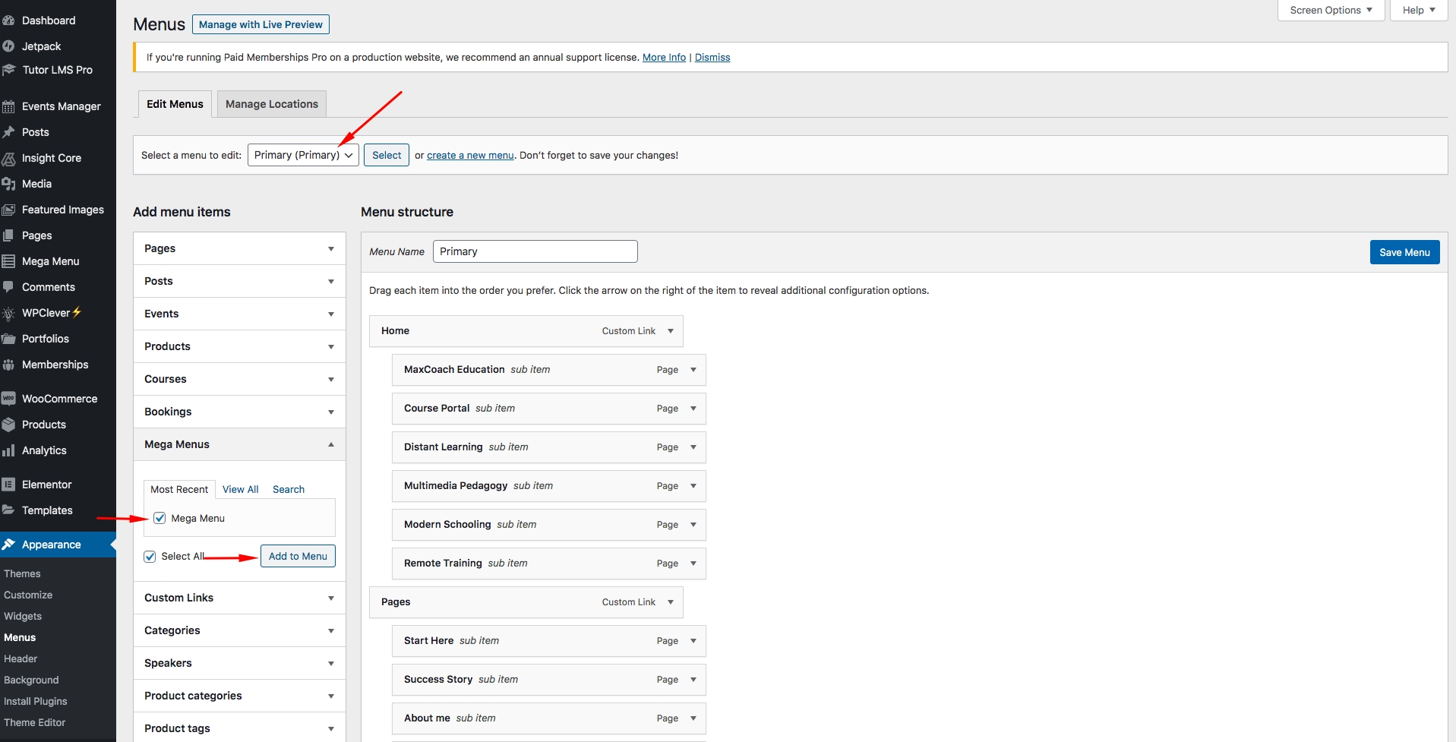Click the Events Manager calendar icon
This screenshot has width=1456, height=742.
click(9, 106)
